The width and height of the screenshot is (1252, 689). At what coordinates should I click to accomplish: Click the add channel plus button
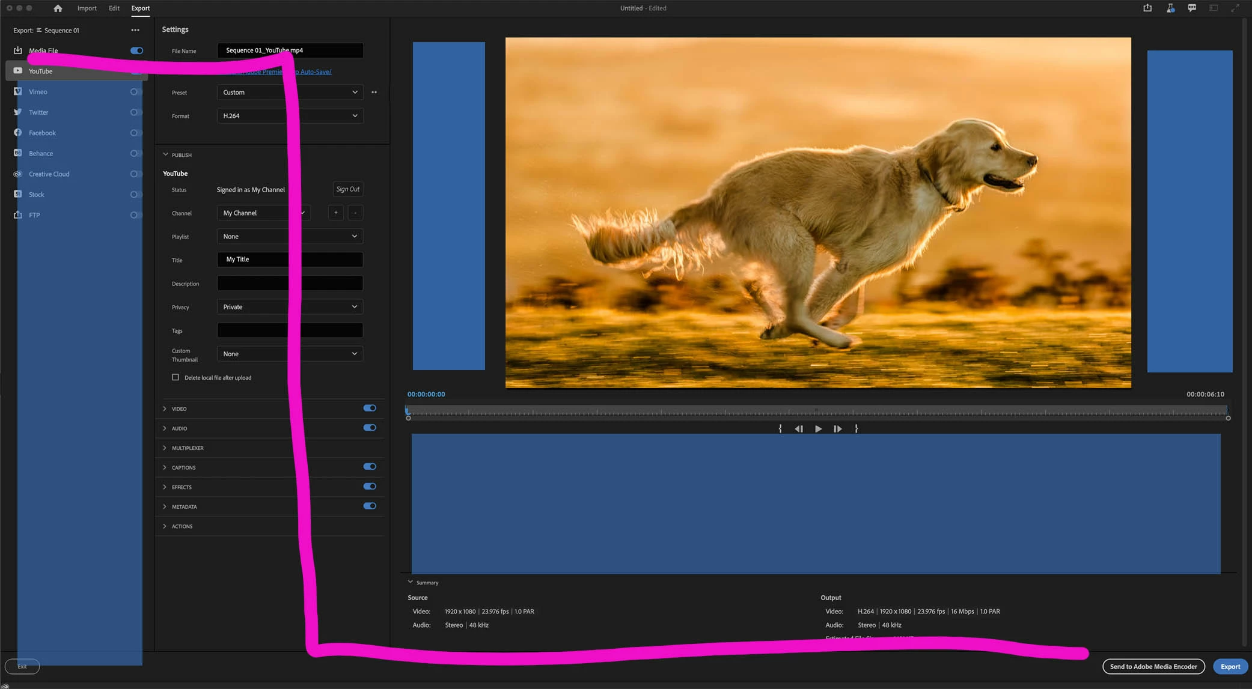click(x=336, y=213)
